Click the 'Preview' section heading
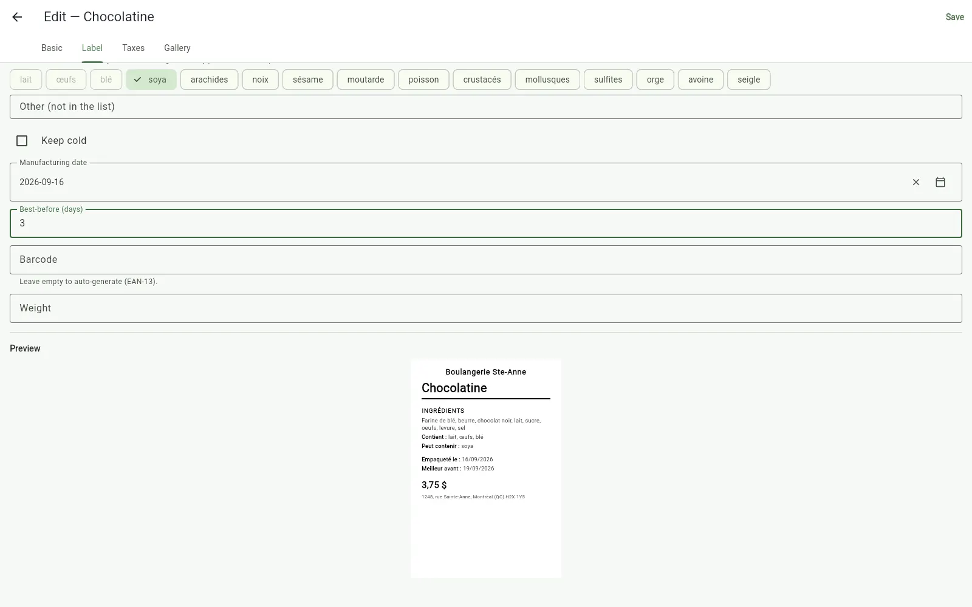Screen dimensions: 972x607 coord(25,348)
